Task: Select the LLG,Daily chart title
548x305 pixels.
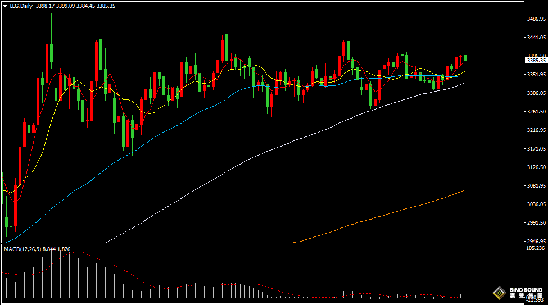Action: coord(21,6)
